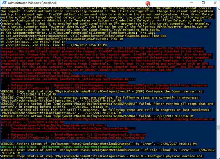The width and height of the screenshot is (220, 159).
Task: Minimize the Windows PowerShell window
Action: tap(192, 3)
